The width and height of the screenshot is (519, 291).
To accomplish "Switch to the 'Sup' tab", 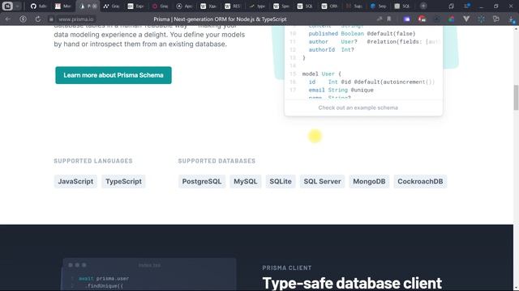I will pyautogui.click(x=354, y=6).
